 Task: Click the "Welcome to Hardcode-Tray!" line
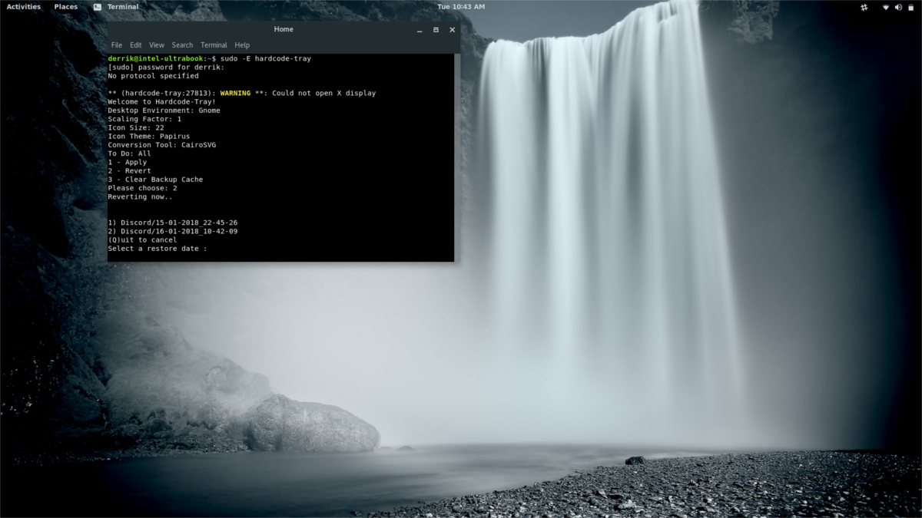pyautogui.click(x=161, y=102)
